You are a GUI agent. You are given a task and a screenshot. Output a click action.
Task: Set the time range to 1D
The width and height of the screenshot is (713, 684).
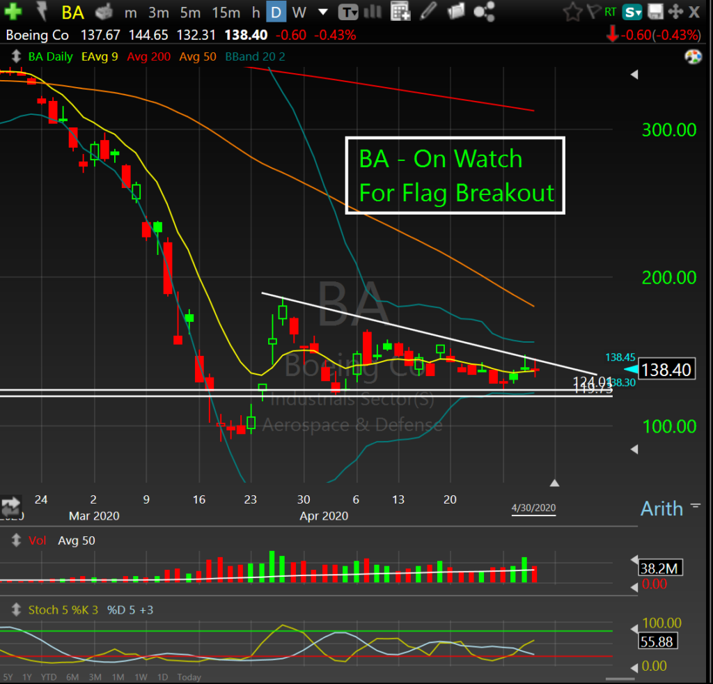(x=162, y=677)
